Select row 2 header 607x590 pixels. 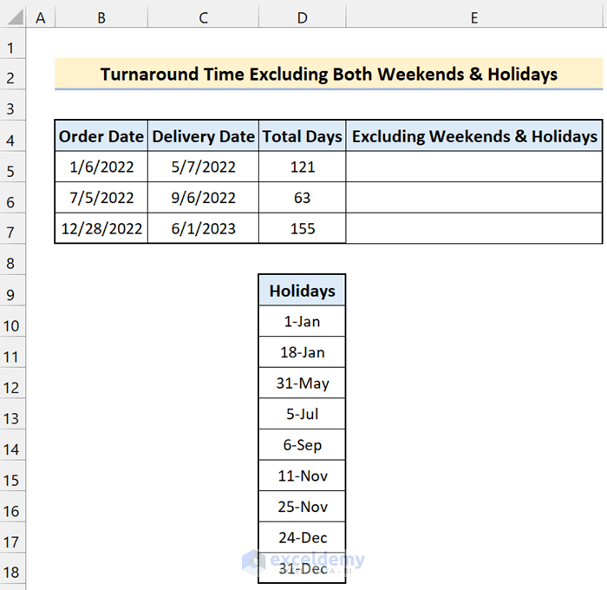12,75
